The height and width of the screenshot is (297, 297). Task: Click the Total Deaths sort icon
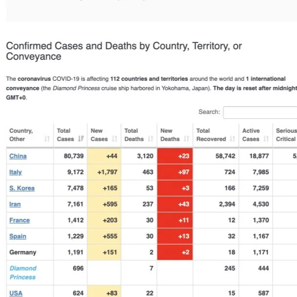tap(150, 138)
